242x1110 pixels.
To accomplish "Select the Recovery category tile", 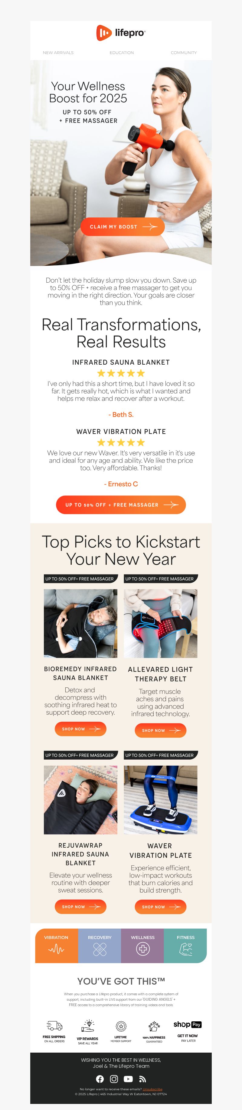I will [100, 945].
